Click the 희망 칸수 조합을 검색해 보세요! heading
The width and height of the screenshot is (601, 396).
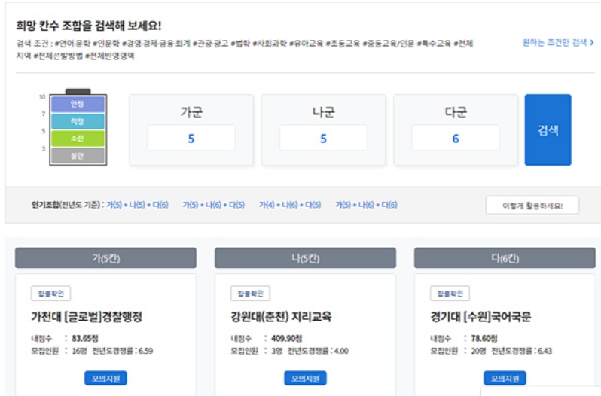(89, 26)
